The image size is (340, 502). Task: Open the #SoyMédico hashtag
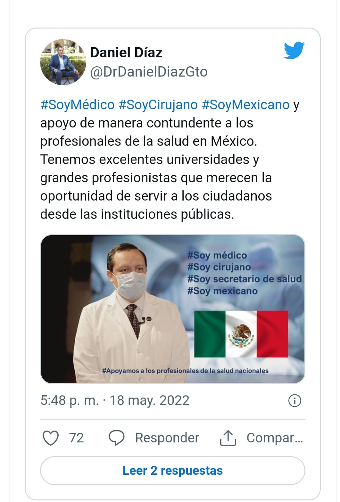[x=78, y=105]
